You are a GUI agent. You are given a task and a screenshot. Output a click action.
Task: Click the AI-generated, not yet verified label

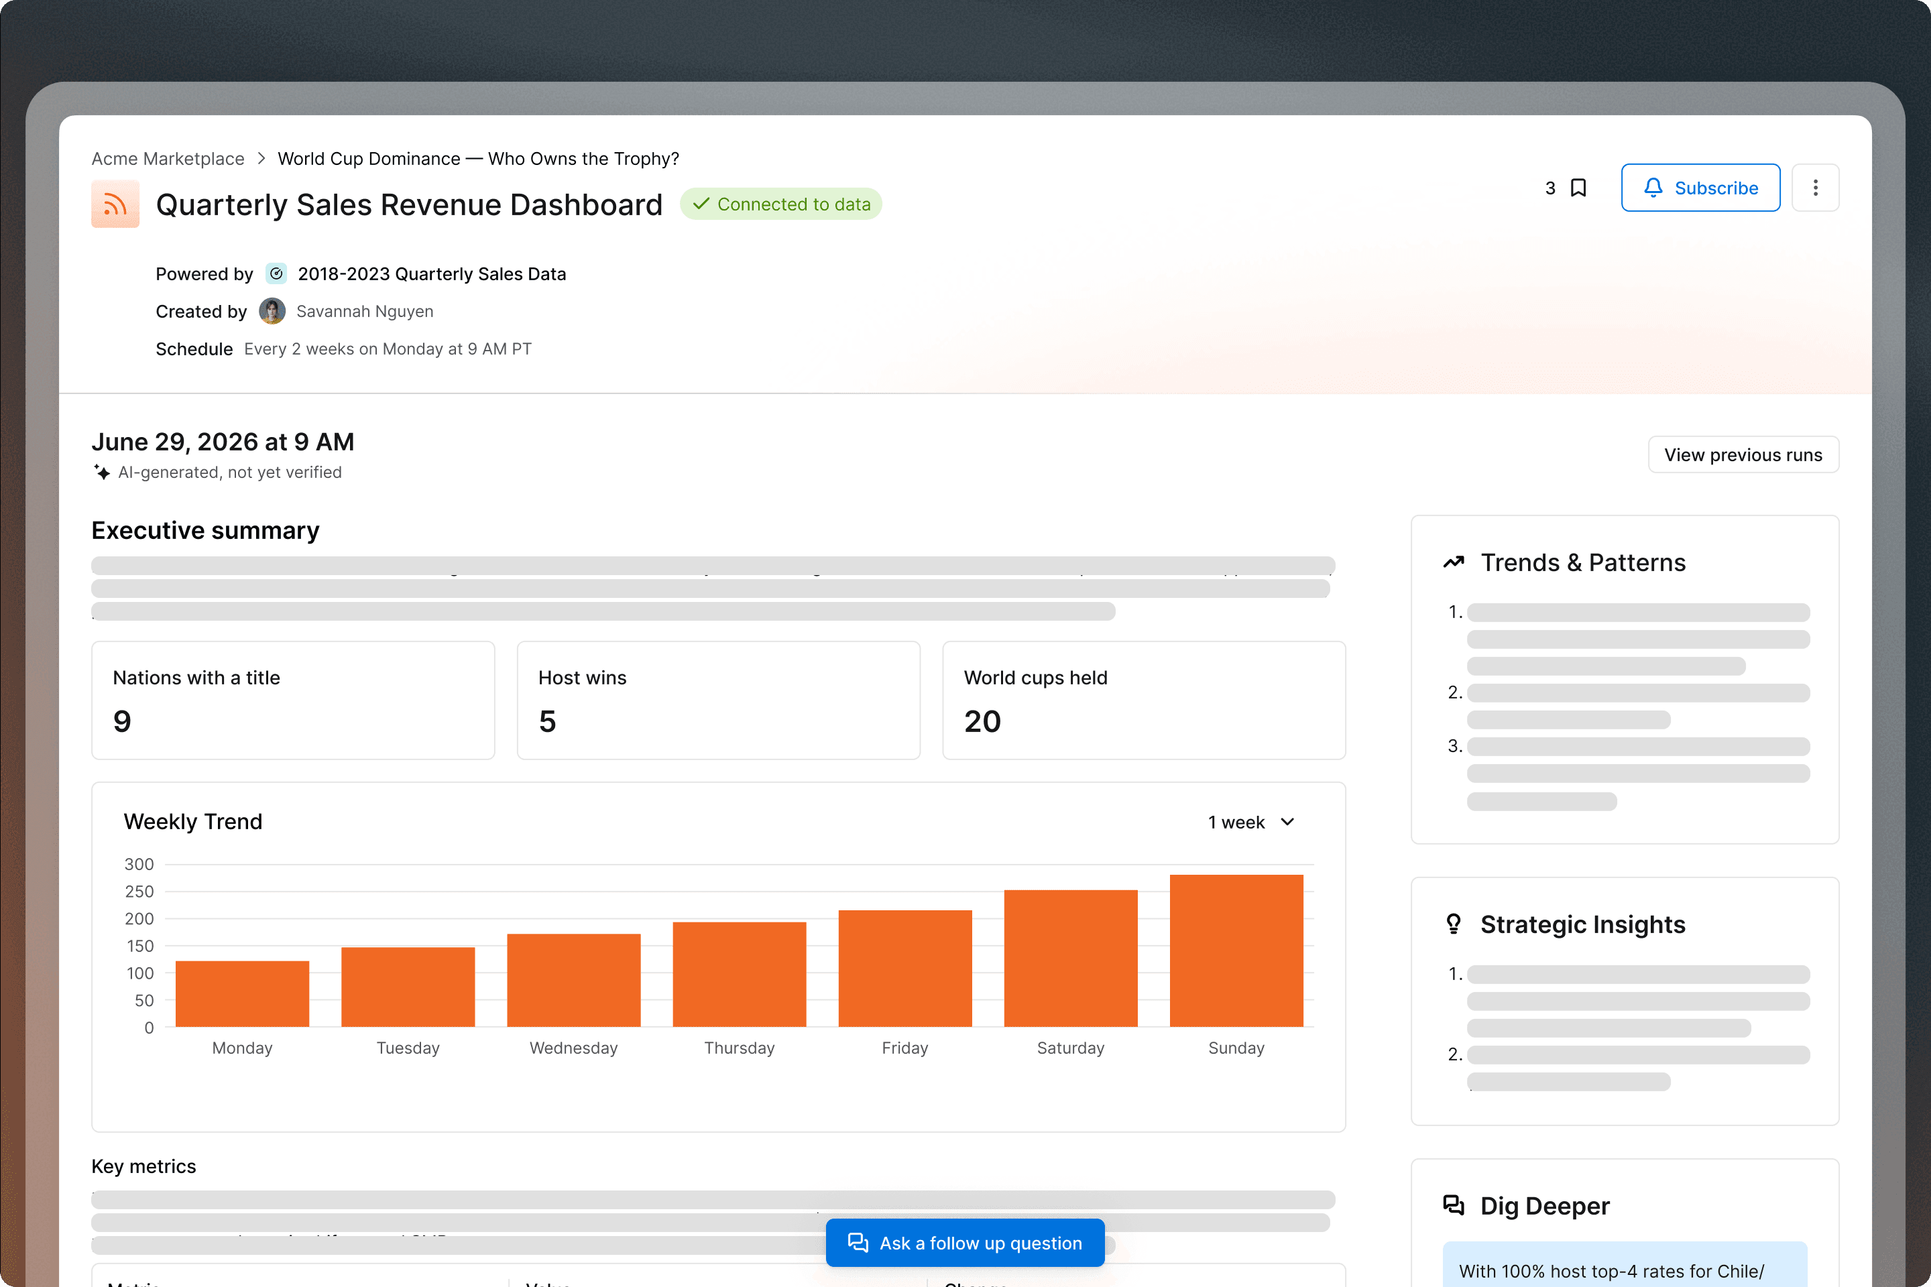tap(230, 472)
